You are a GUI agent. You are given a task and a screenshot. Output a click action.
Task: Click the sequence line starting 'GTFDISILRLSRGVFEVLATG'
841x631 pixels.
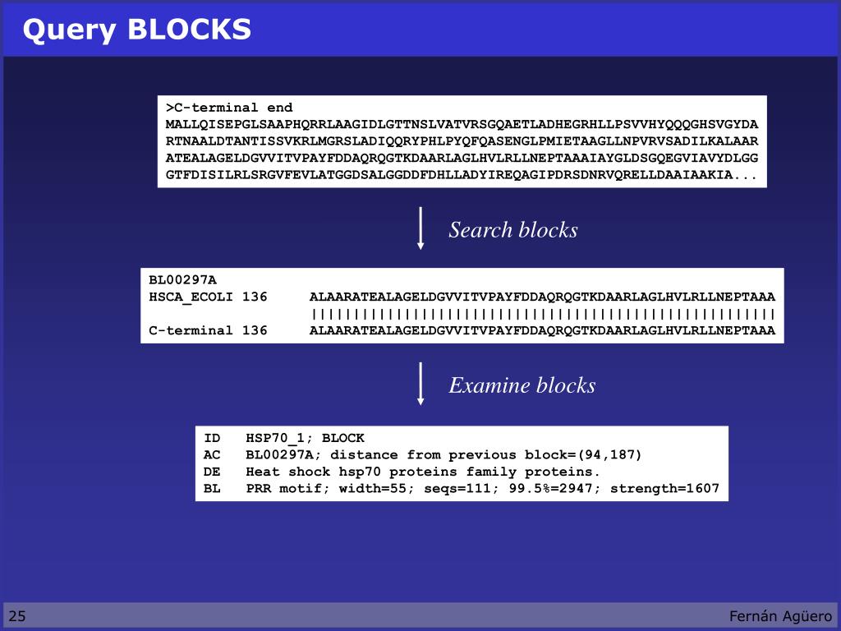point(462,175)
